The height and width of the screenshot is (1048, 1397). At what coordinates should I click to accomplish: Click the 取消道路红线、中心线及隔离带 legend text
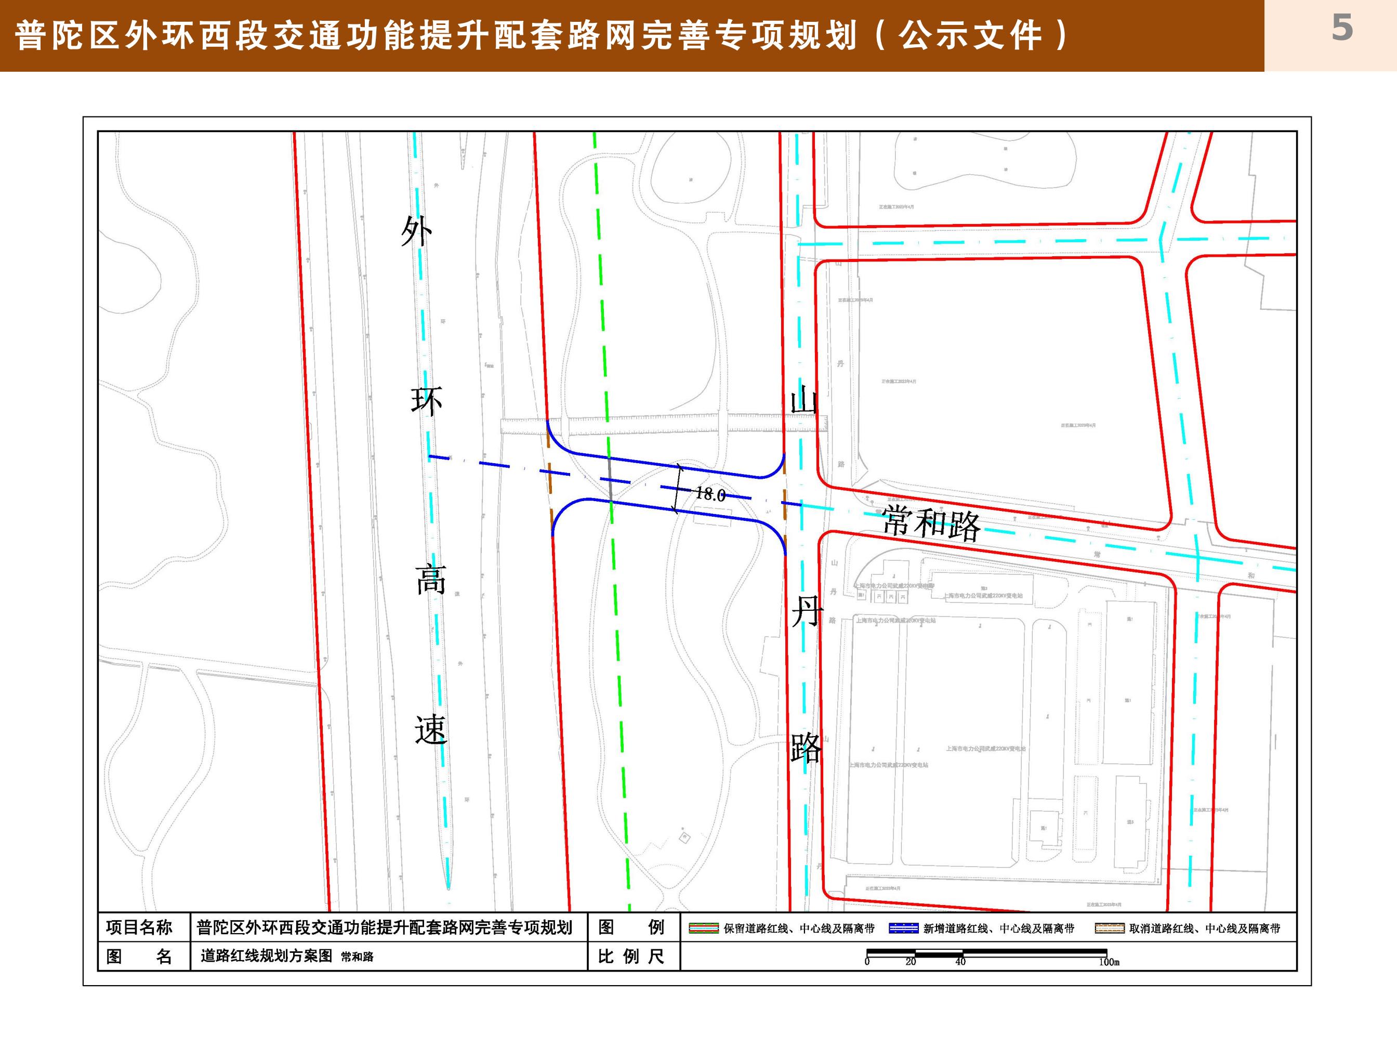click(x=1204, y=928)
